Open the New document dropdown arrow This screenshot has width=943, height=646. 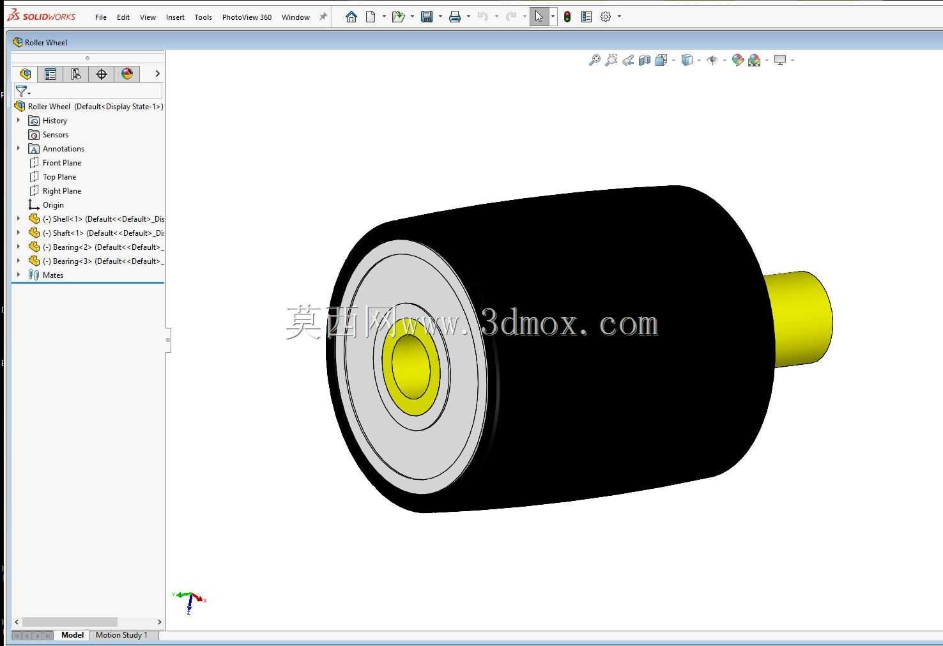(384, 17)
